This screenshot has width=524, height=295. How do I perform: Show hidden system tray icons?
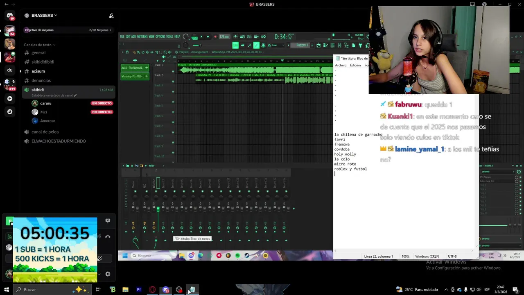click(x=446, y=290)
